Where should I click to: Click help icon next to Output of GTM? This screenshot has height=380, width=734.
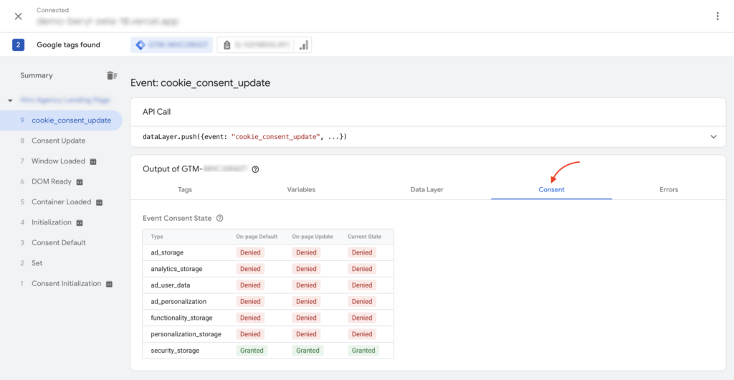click(x=255, y=170)
